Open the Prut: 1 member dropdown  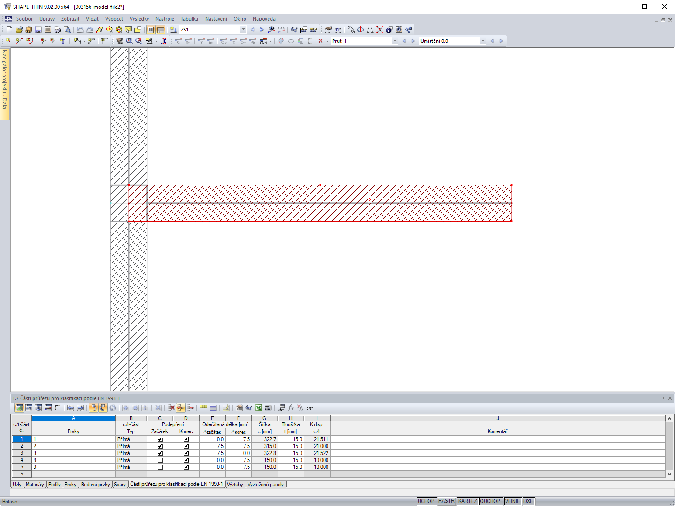coord(395,41)
